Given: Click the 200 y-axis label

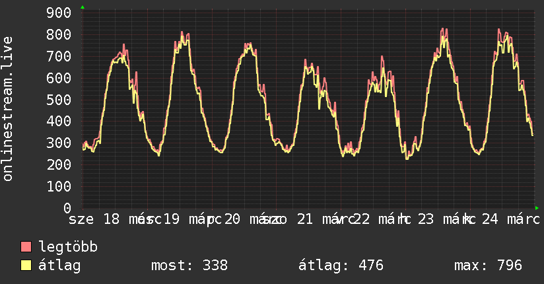Looking at the screenshot, I should [x=59, y=164].
